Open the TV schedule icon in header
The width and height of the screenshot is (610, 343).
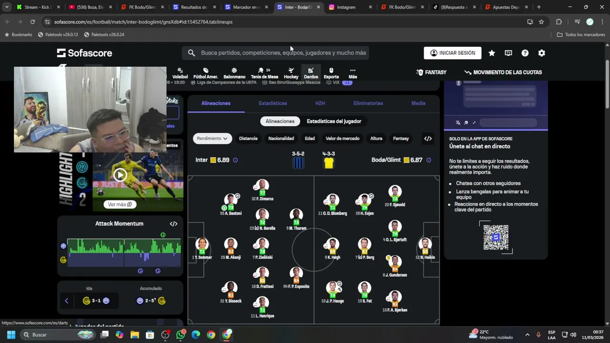pyautogui.click(x=508, y=53)
